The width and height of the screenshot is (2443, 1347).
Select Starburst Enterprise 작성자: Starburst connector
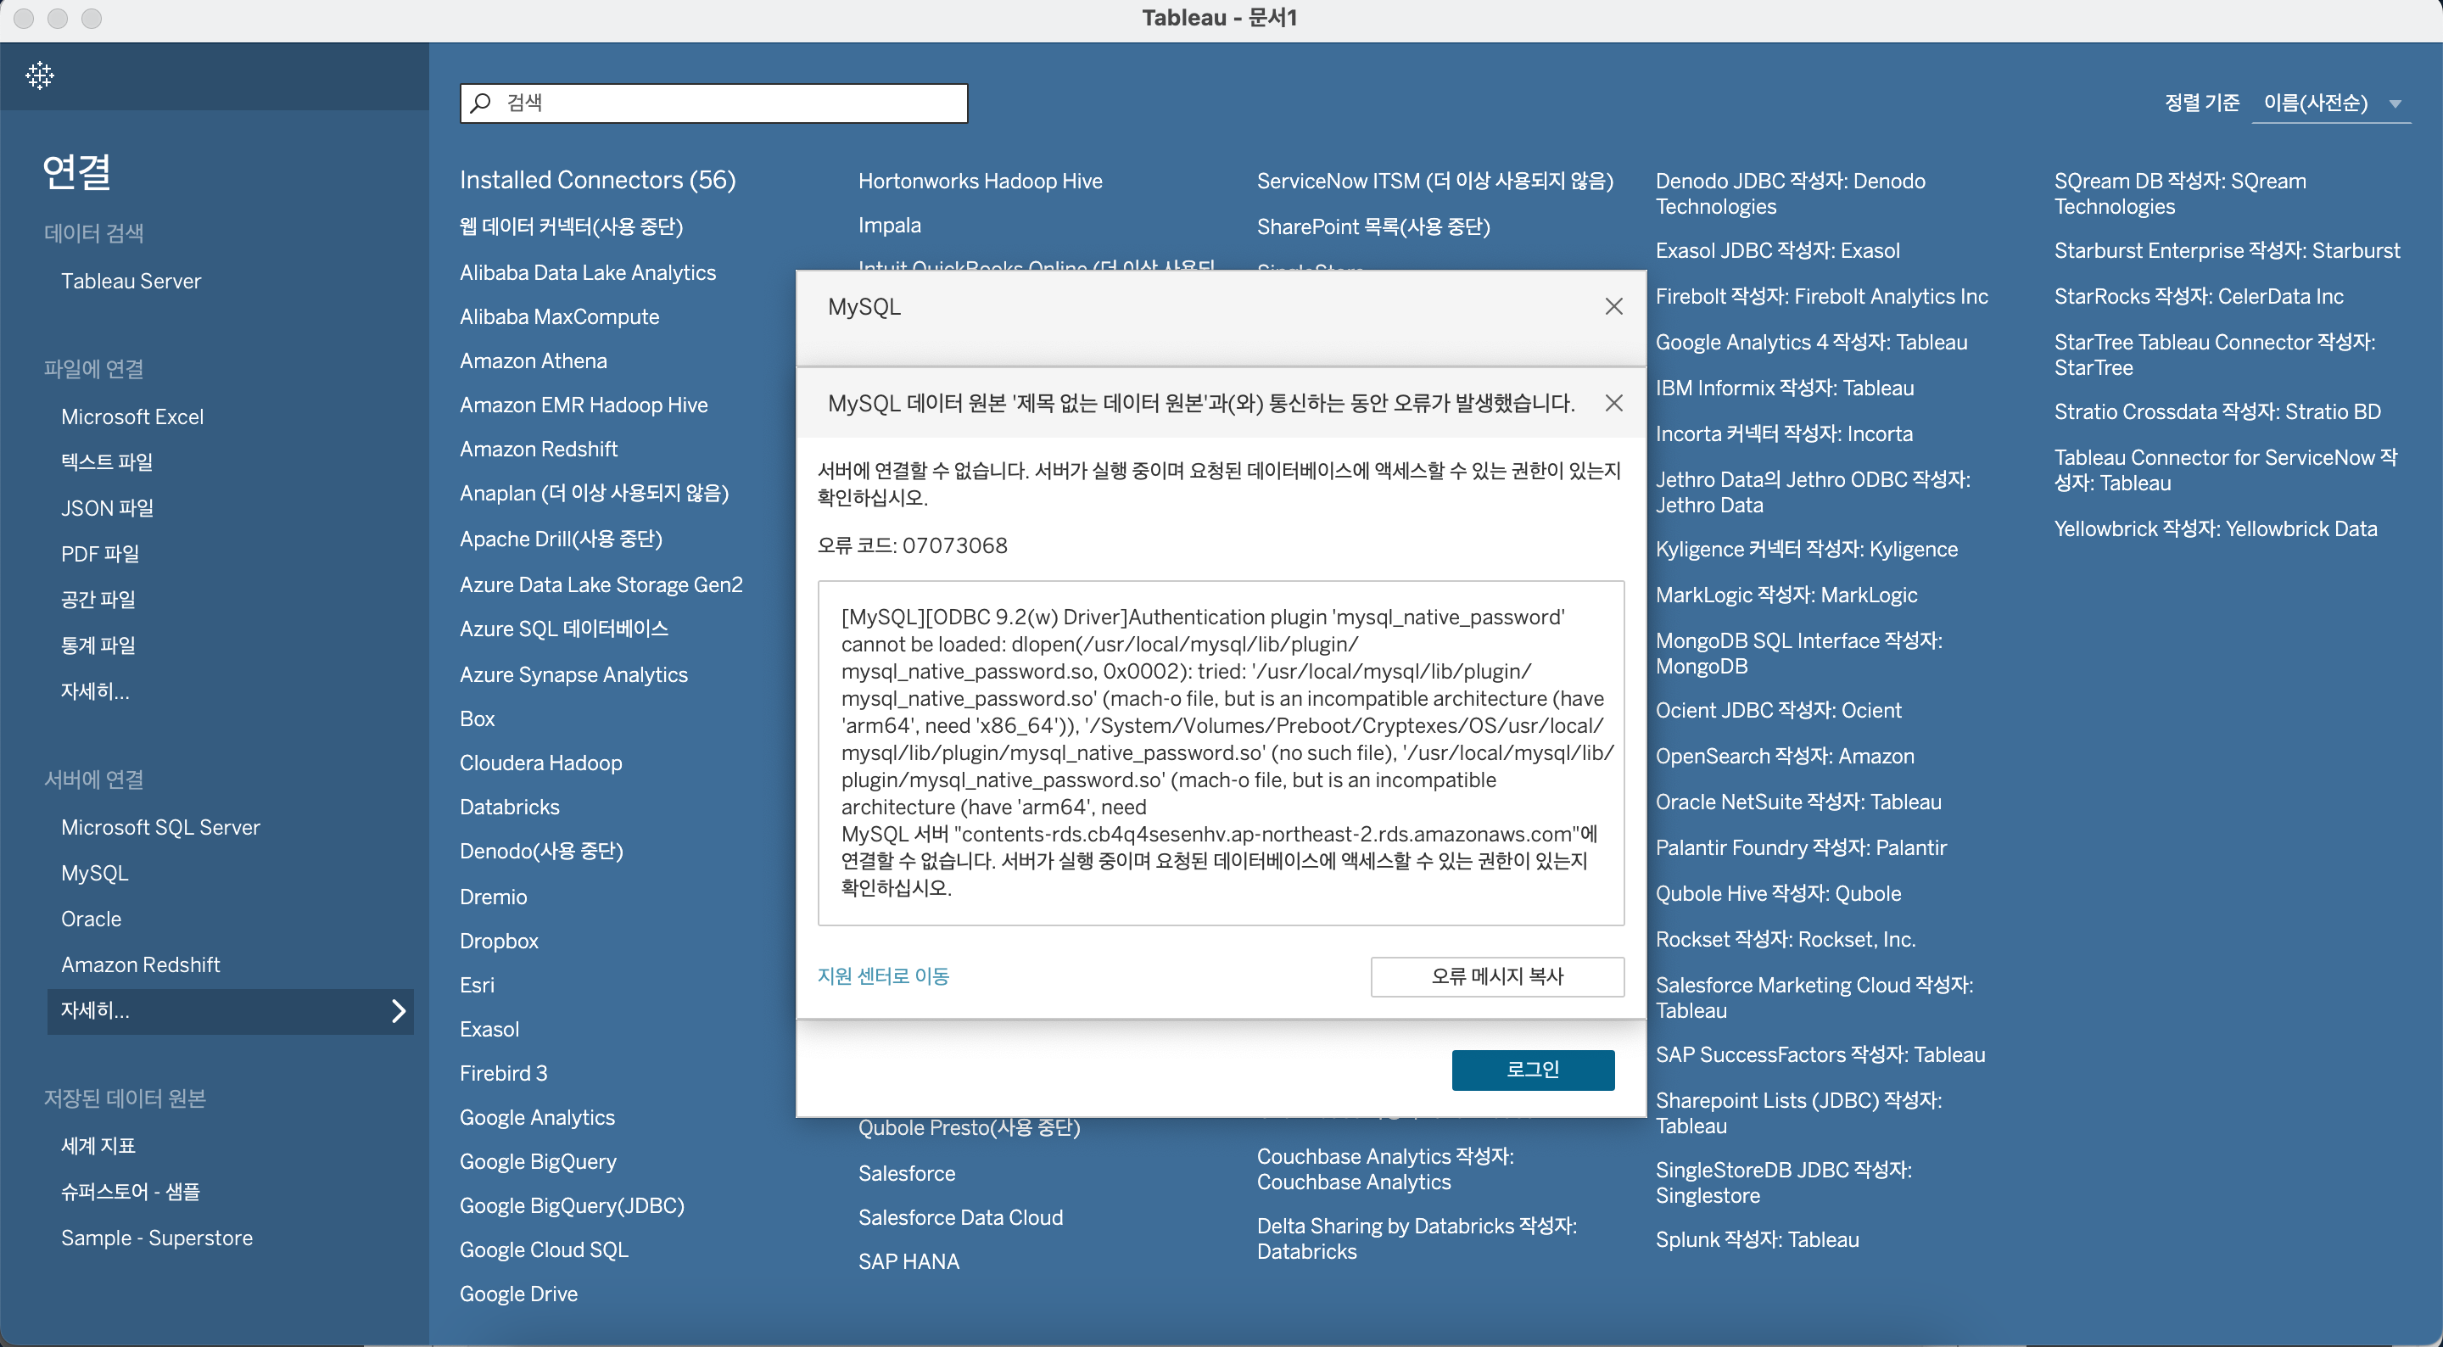tap(2226, 250)
